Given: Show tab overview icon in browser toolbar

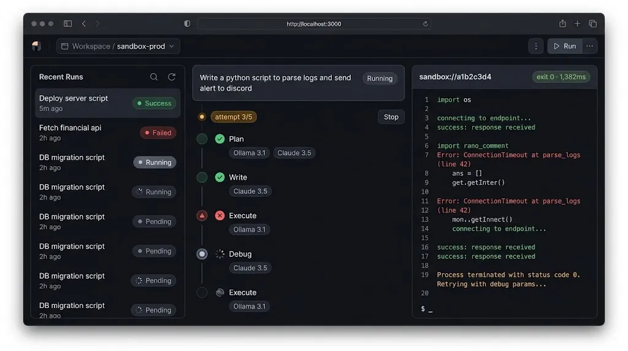Looking at the screenshot, I should click(x=593, y=24).
